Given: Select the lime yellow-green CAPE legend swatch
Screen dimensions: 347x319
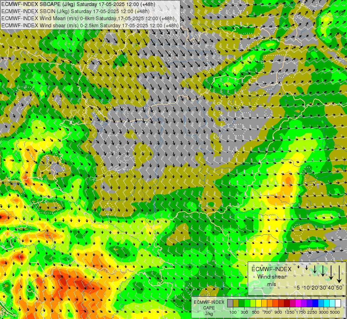Looking at the screenshot, I should point(253,303).
